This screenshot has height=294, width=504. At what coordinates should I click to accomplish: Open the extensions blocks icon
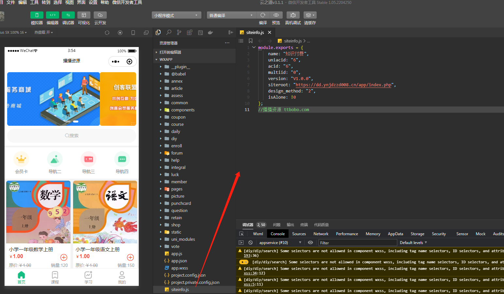[190, 32]
